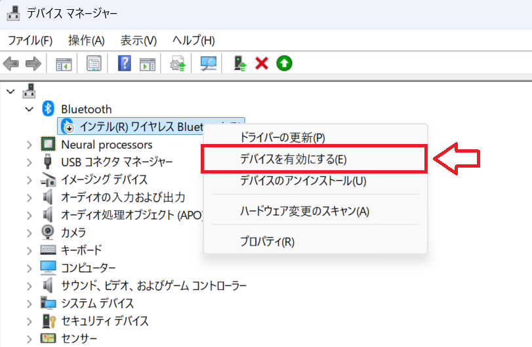Screen dimensions: 532x347
Task: Click the イメージング デバイス scanner icon
Action: [x=48, y=179]
